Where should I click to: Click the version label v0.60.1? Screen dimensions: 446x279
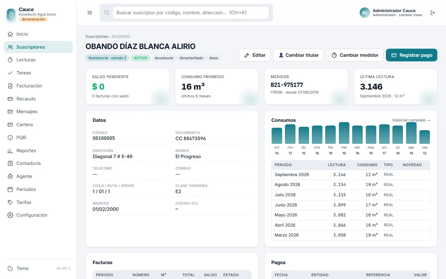(63, 268)
